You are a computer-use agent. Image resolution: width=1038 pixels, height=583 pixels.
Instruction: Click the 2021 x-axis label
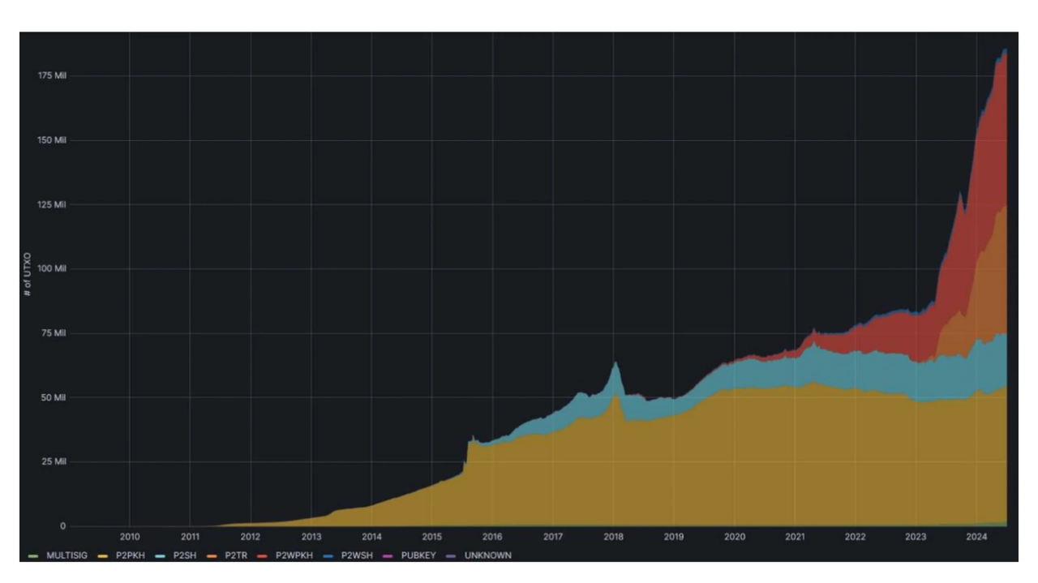click(795, 537)
